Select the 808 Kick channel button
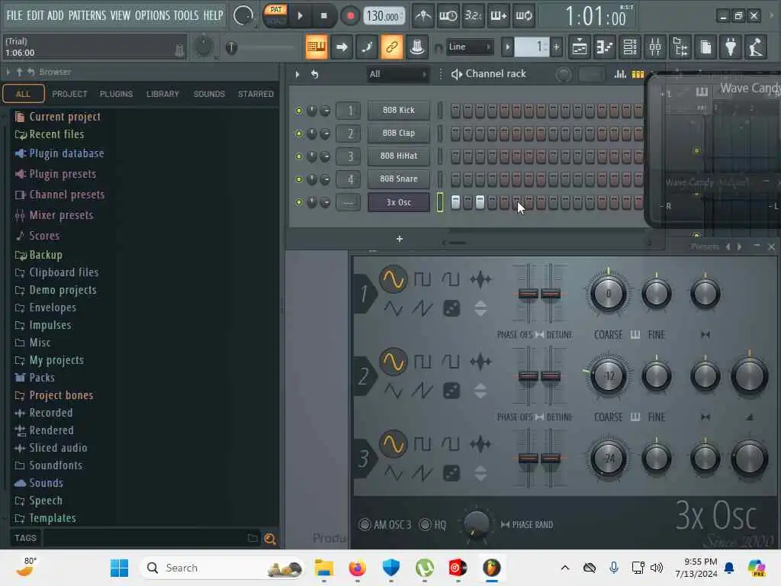The height and width of the screenshot is (586, 781). tap(398, 110)
